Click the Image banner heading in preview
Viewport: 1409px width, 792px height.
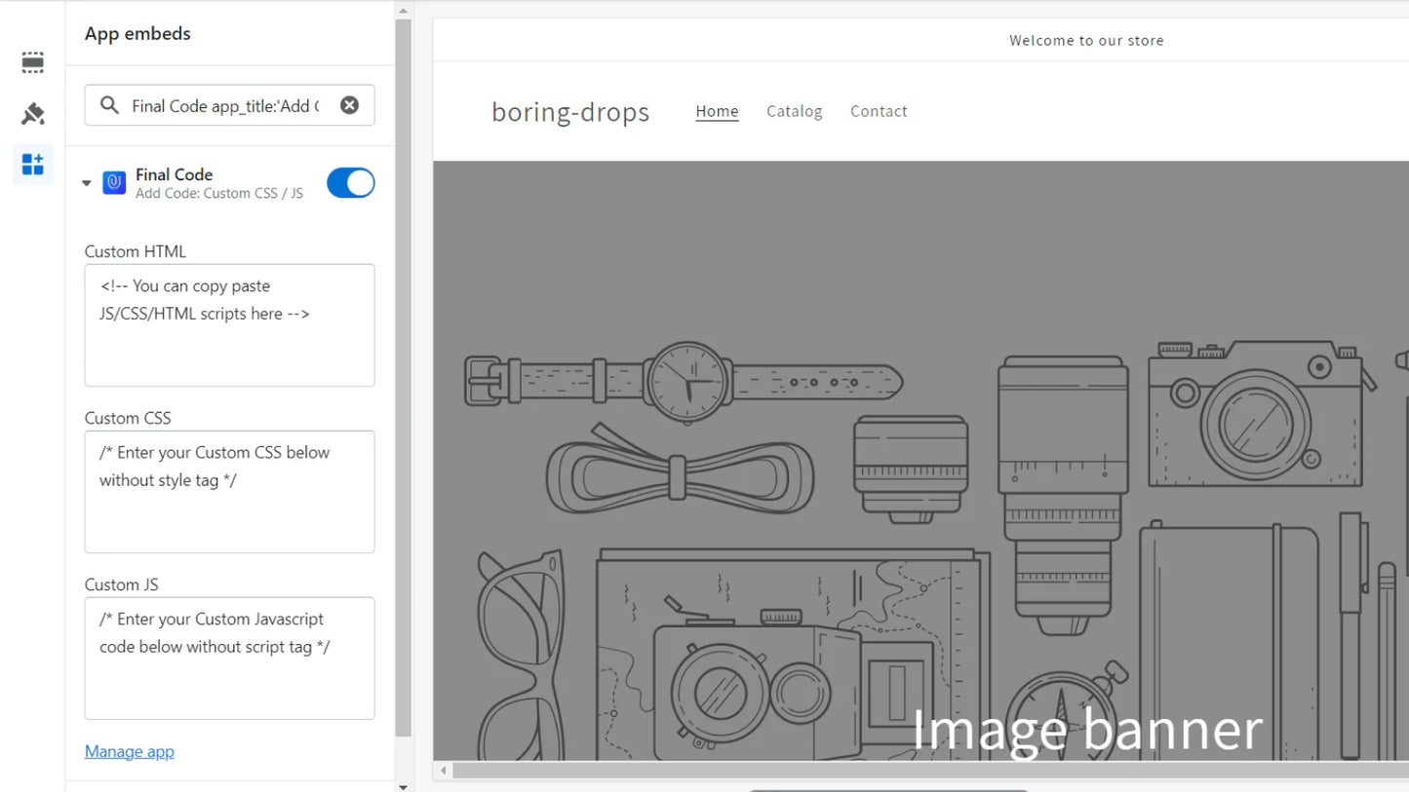tap(1086, 730)
